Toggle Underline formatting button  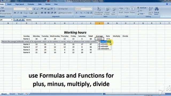point(21,13)
